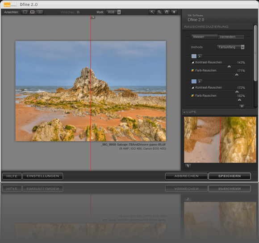Click the settings panel vertical scrollbar
This screenshot has height=243, width=259.
[255, 53]
